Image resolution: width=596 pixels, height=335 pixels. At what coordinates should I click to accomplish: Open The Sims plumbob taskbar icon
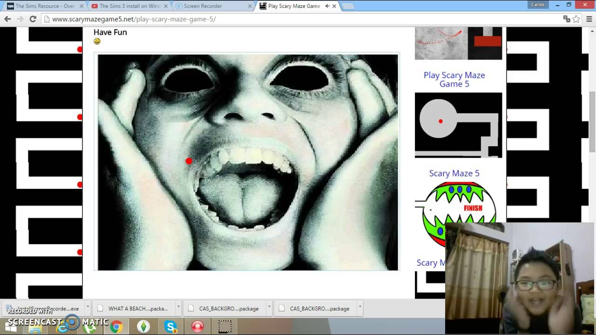[x=143, y=327]
